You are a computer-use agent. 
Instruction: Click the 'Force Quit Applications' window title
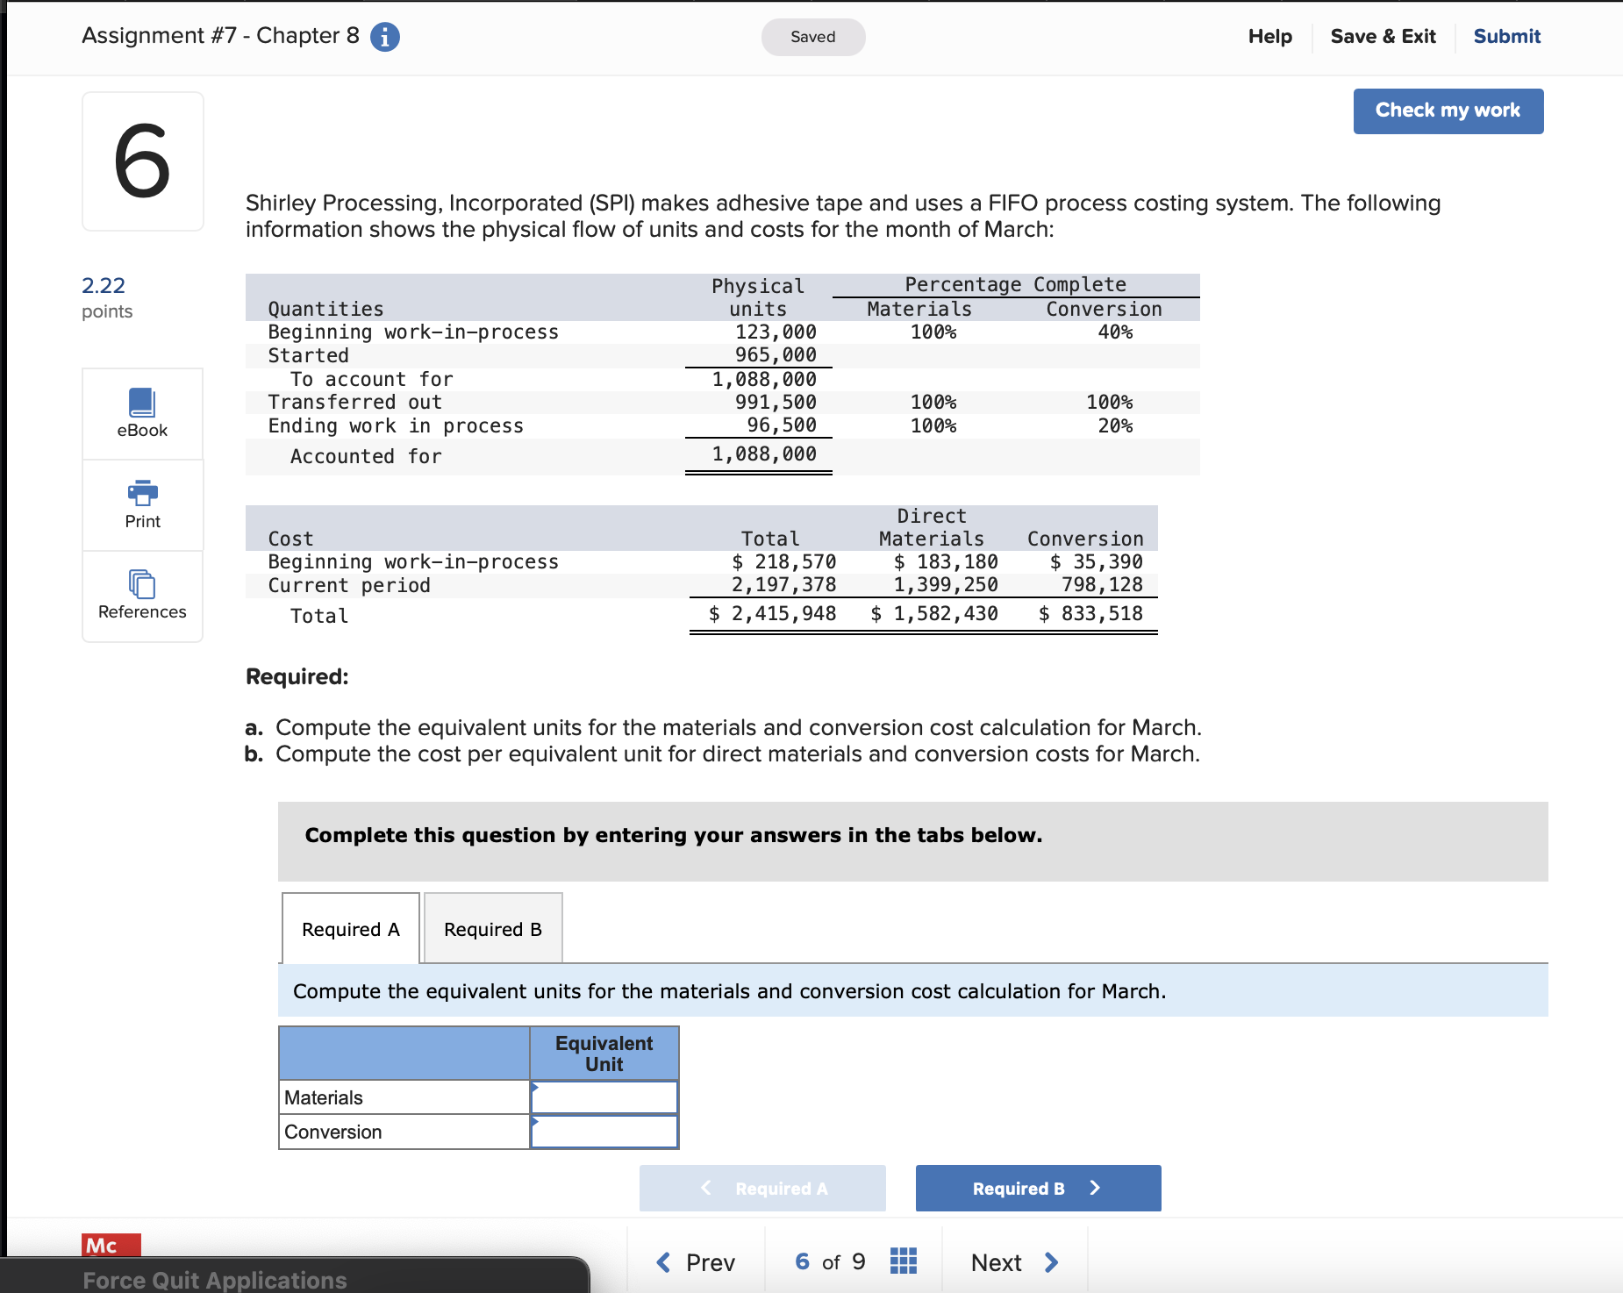pos(215,1280)
